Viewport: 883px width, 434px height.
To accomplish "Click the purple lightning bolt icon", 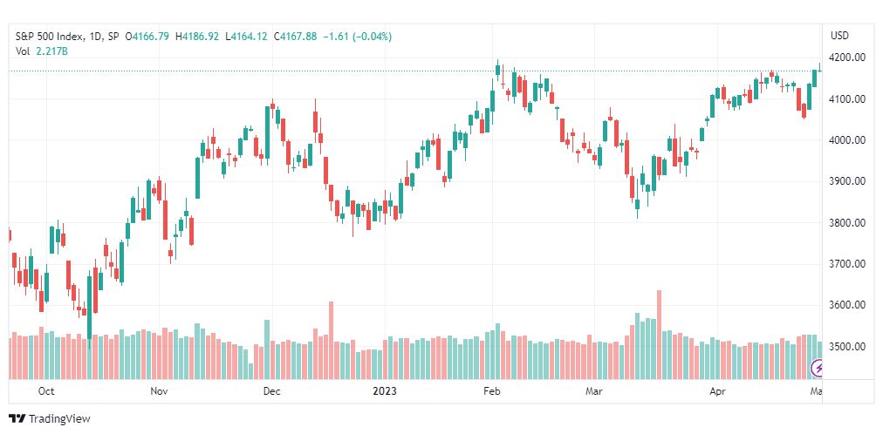I will coord(818,369).
